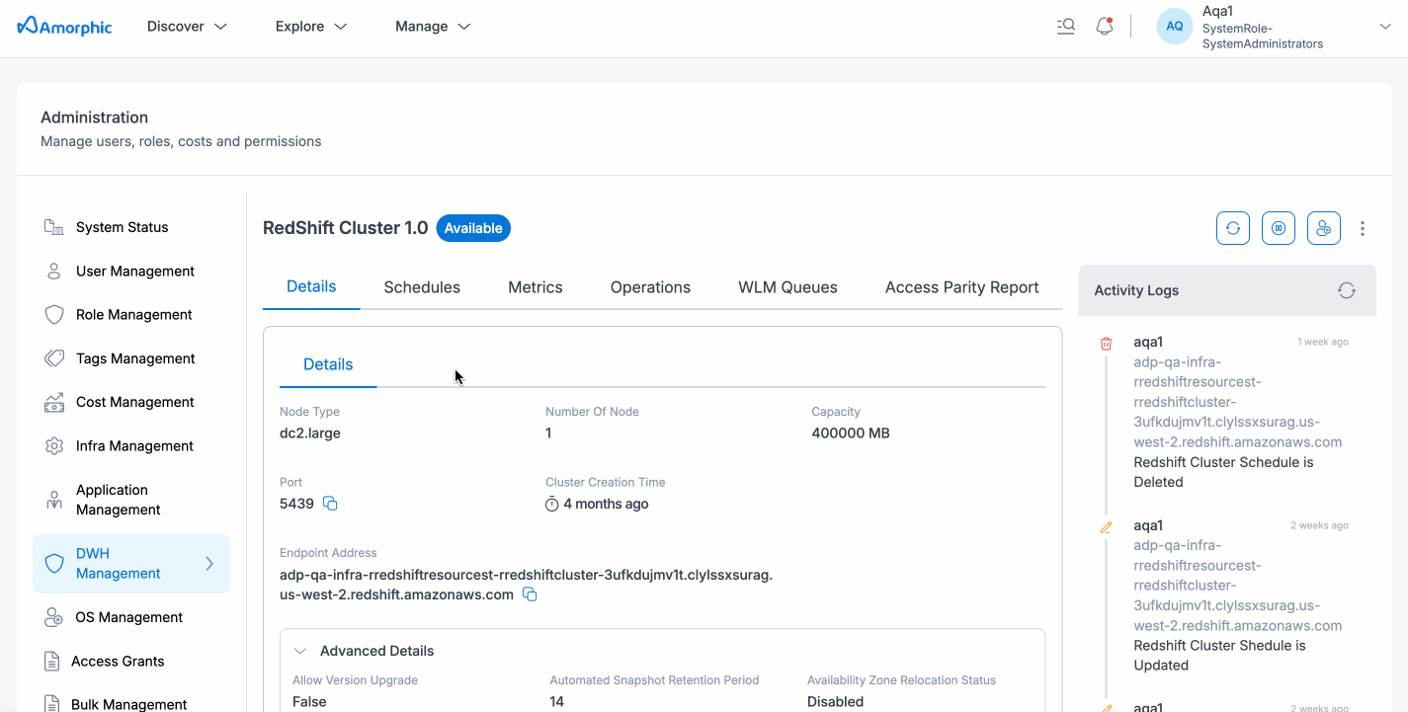Viewport: 1408px width, 712px height.
Task: Open the global search icon in header
Action: point(1065,27)
